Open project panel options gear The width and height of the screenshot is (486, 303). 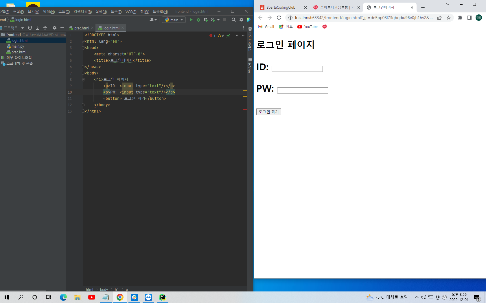[x=55, y=28]
